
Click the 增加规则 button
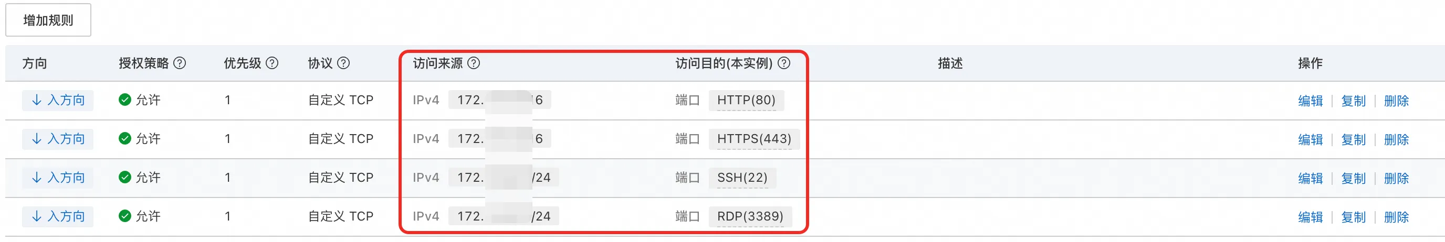(x=48, y=20)
